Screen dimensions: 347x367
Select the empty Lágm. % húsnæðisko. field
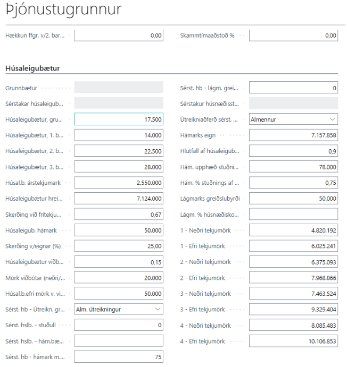click(x=293, y=214)
